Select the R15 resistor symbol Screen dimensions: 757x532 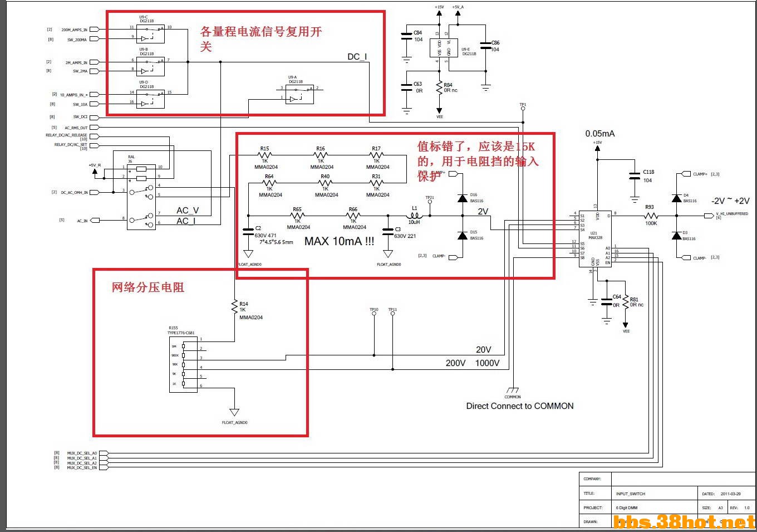click(265, 155)
